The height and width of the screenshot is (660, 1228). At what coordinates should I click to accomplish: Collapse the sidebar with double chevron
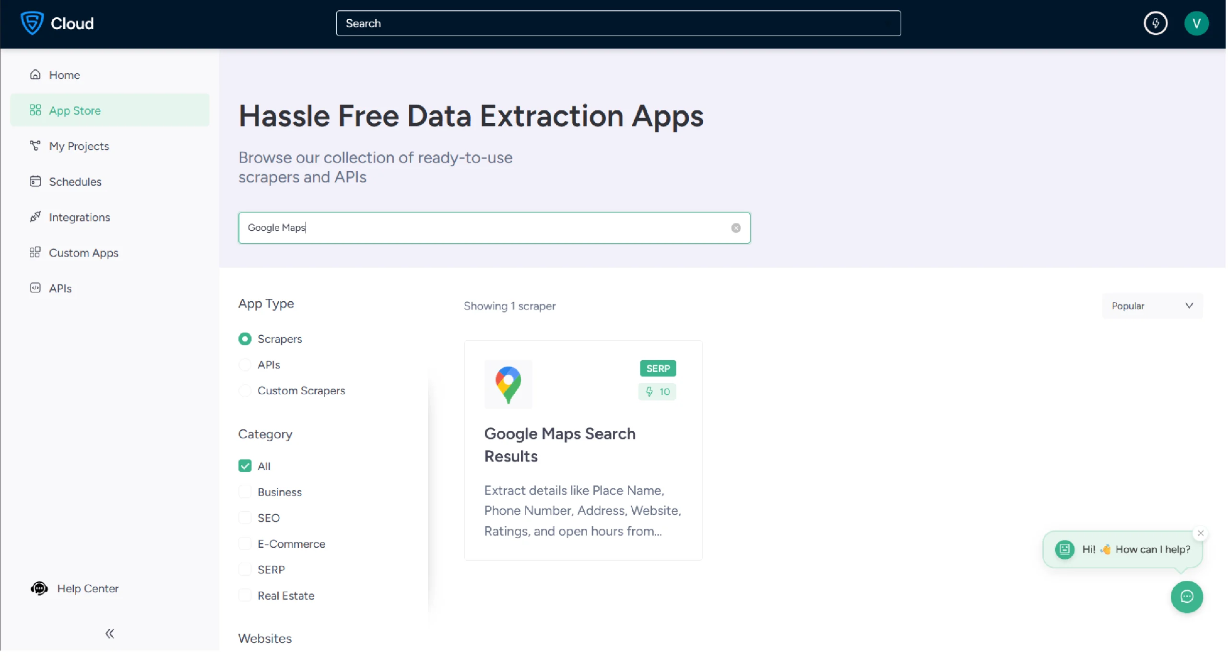(110, 634)
